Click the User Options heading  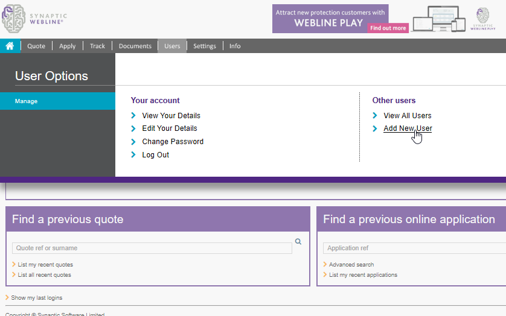(x=51, y=76)
